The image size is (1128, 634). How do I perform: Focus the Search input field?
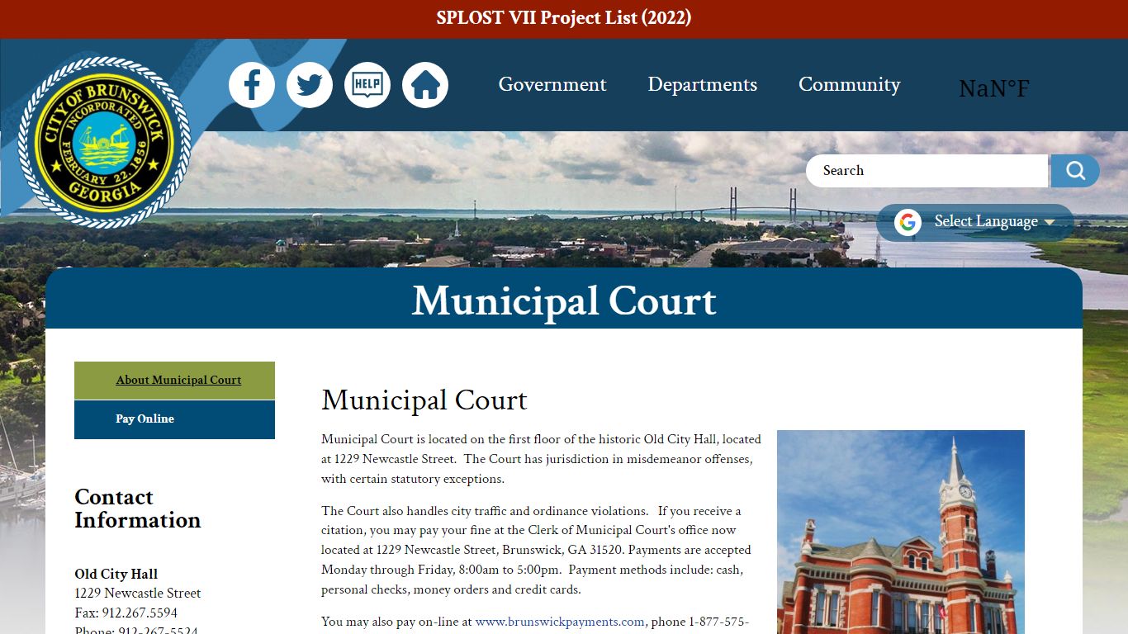click(x=927, y=171)
